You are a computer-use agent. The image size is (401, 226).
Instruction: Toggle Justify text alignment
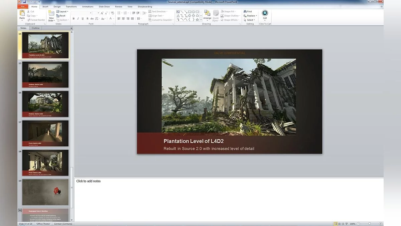tap(132, 19)
